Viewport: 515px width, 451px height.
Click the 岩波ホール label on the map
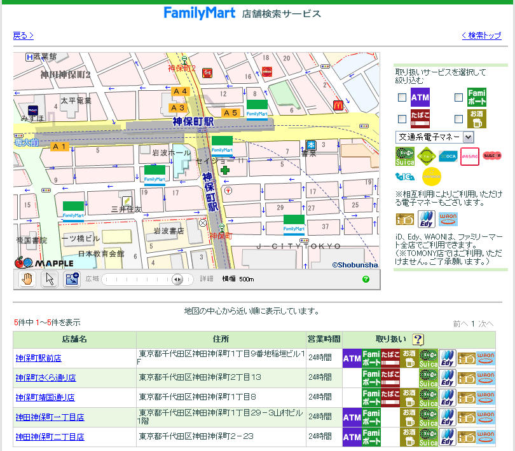tap(172, 152)
